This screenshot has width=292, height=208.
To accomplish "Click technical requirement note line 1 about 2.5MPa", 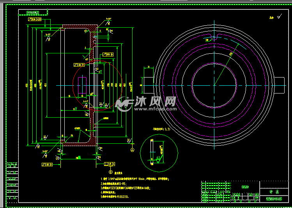I will 135,179.
